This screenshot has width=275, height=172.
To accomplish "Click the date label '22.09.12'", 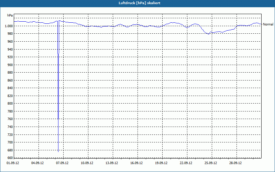I will click(186, 163).
